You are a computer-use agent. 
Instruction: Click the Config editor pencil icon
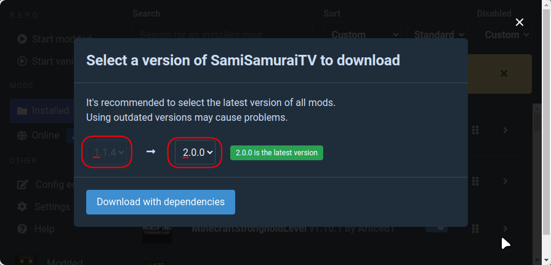(23, 184)
